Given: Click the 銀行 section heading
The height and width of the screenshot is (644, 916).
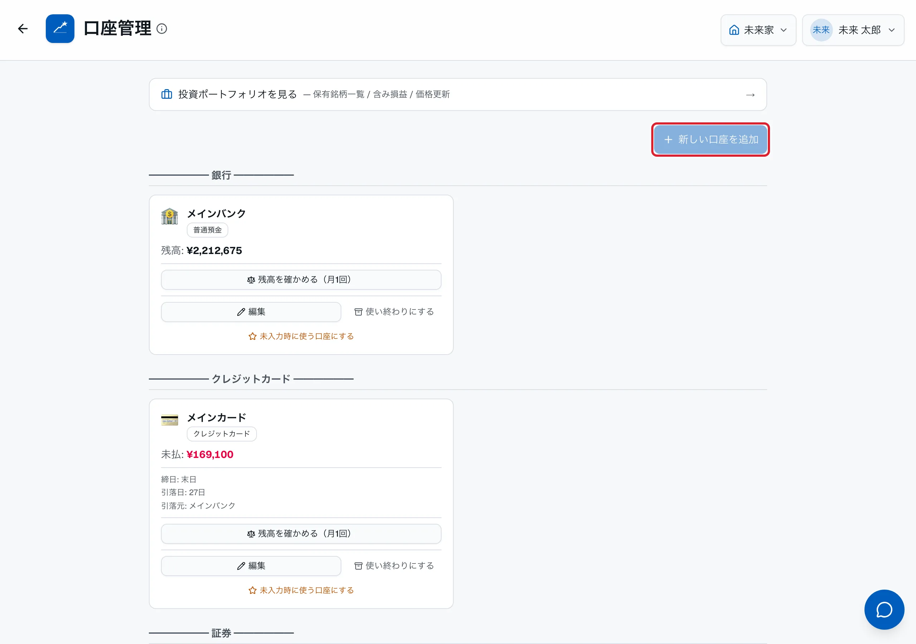Looking at the screenshot, I should [221, 175].
